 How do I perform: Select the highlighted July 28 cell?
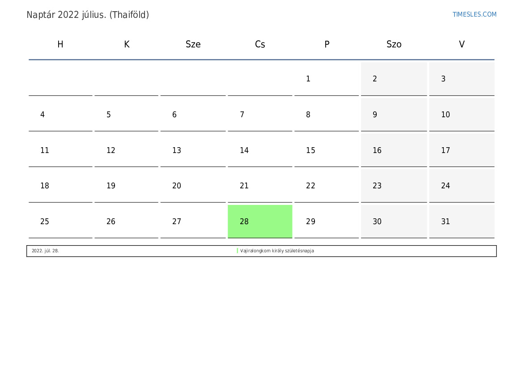(x=260, y=221)
